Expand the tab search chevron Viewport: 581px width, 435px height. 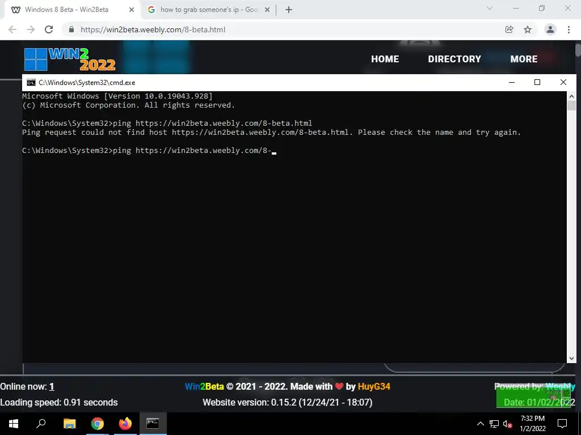point(490,8)
